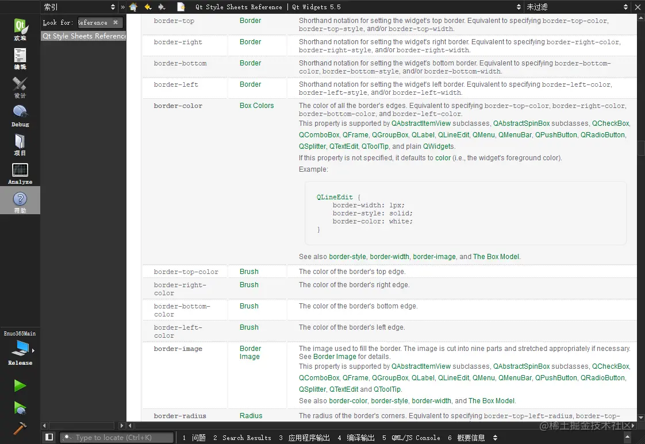
Task: Open QToolTip link in the border-image description
Action: 387,390
